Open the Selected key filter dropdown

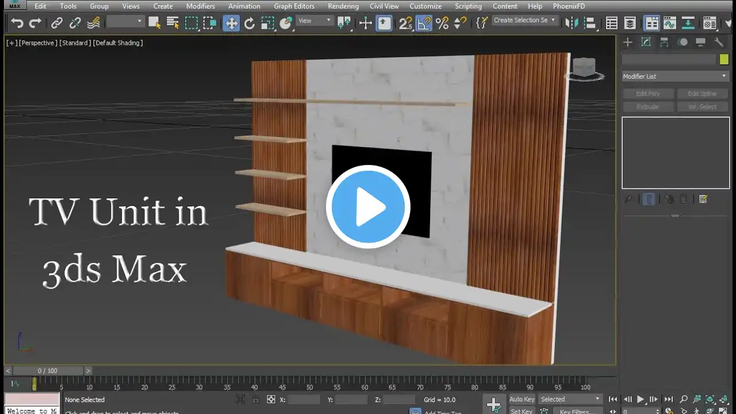click(570, 399)
